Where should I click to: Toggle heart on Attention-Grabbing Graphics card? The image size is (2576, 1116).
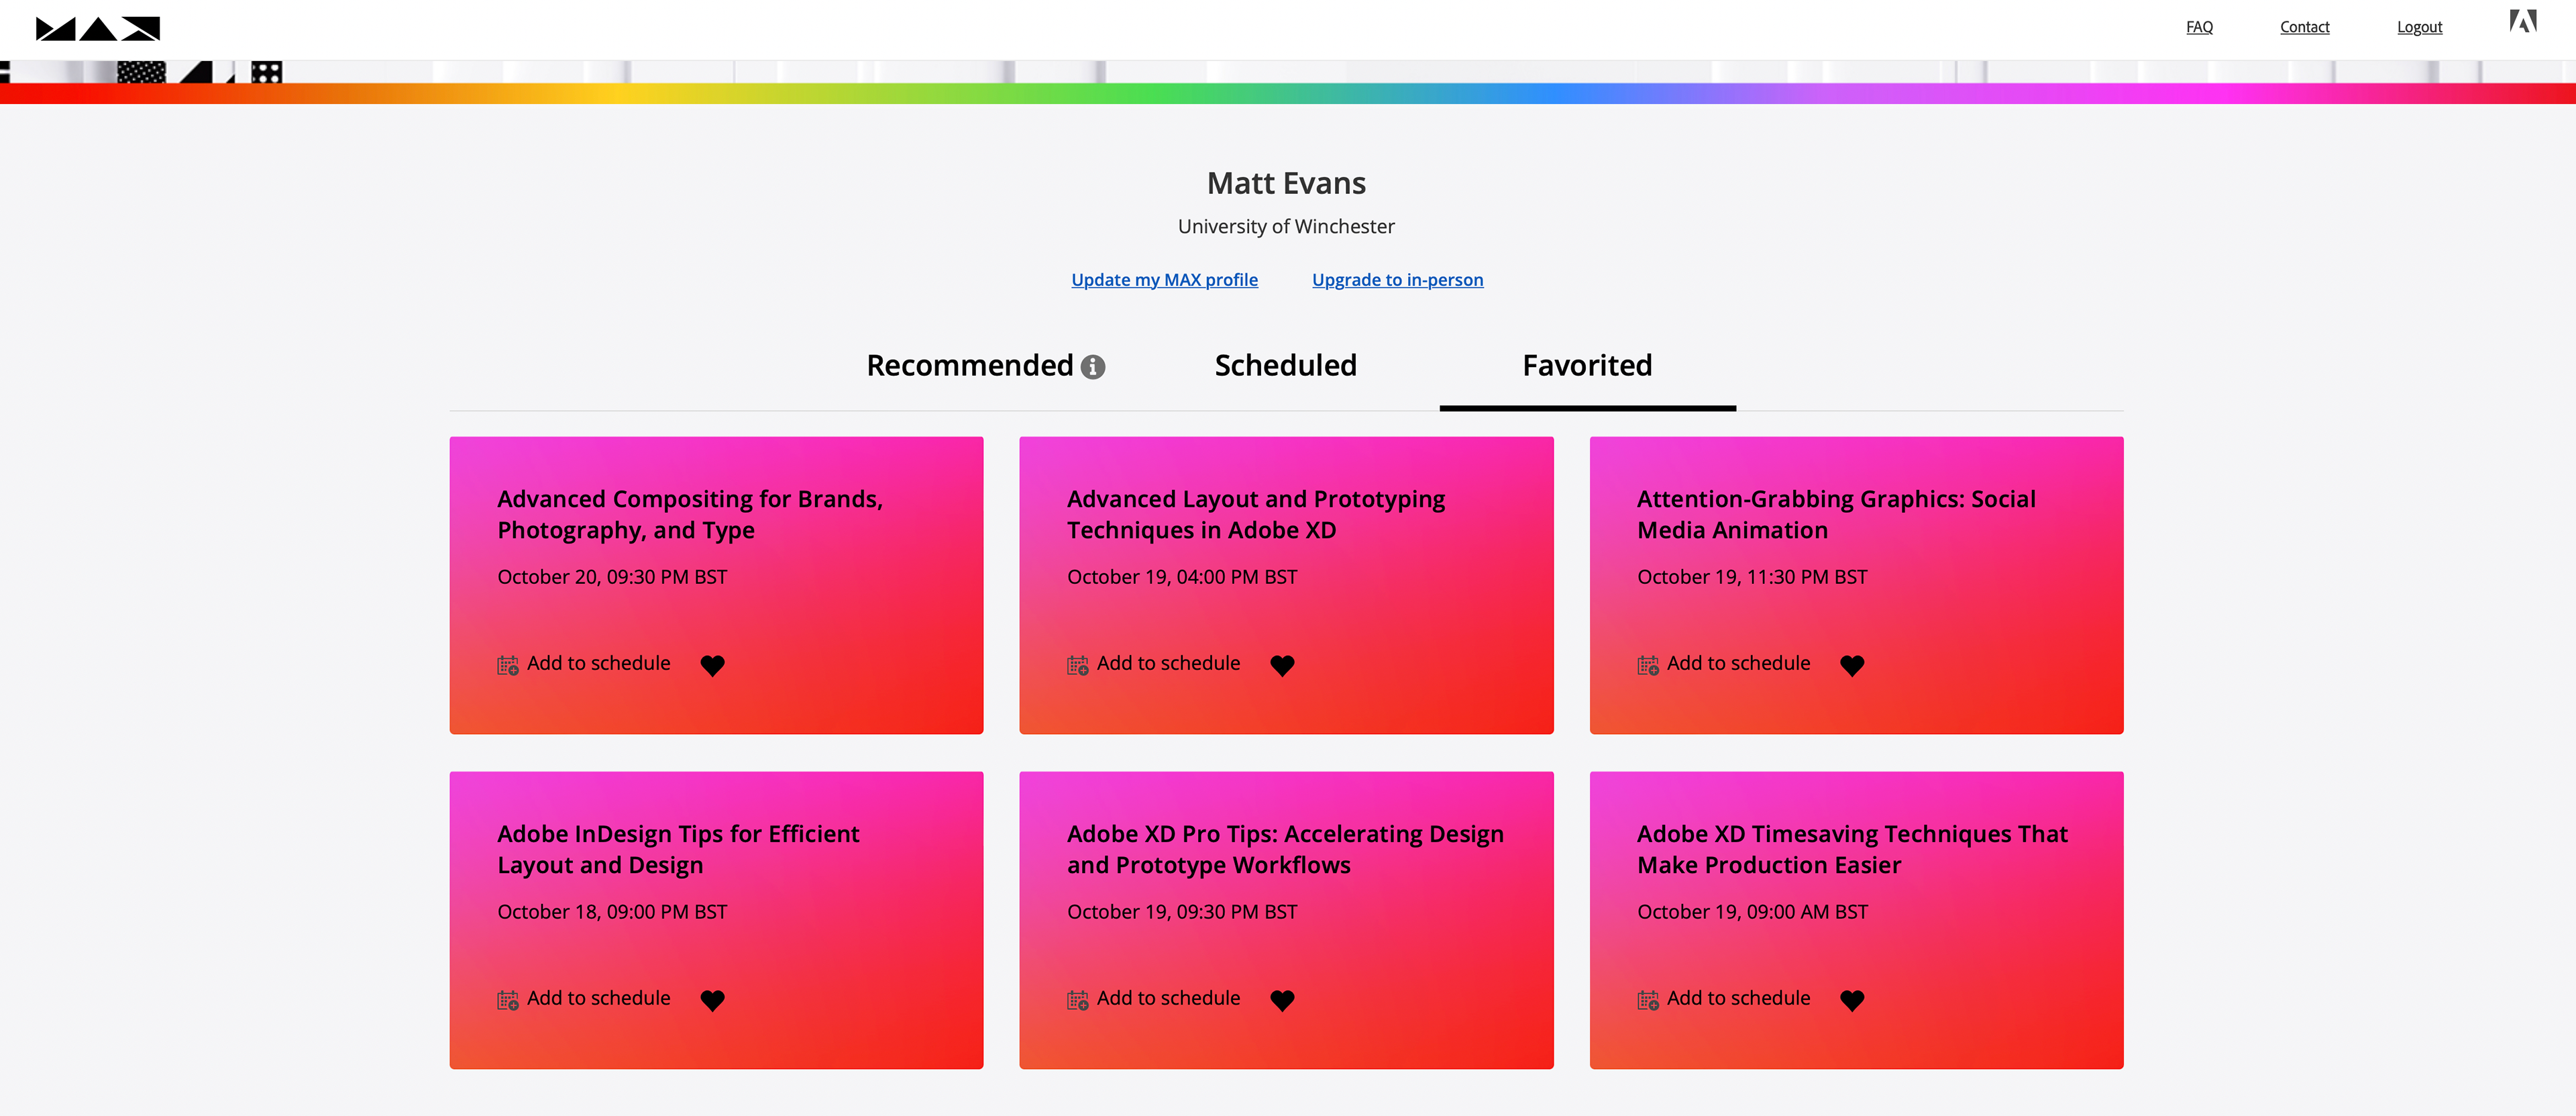click(x=1852, y=665)
